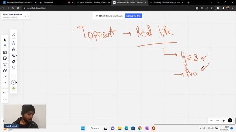Open the Chrome three-dot menu
This screenshot has width=236, height=132.
tap(233, 8)
